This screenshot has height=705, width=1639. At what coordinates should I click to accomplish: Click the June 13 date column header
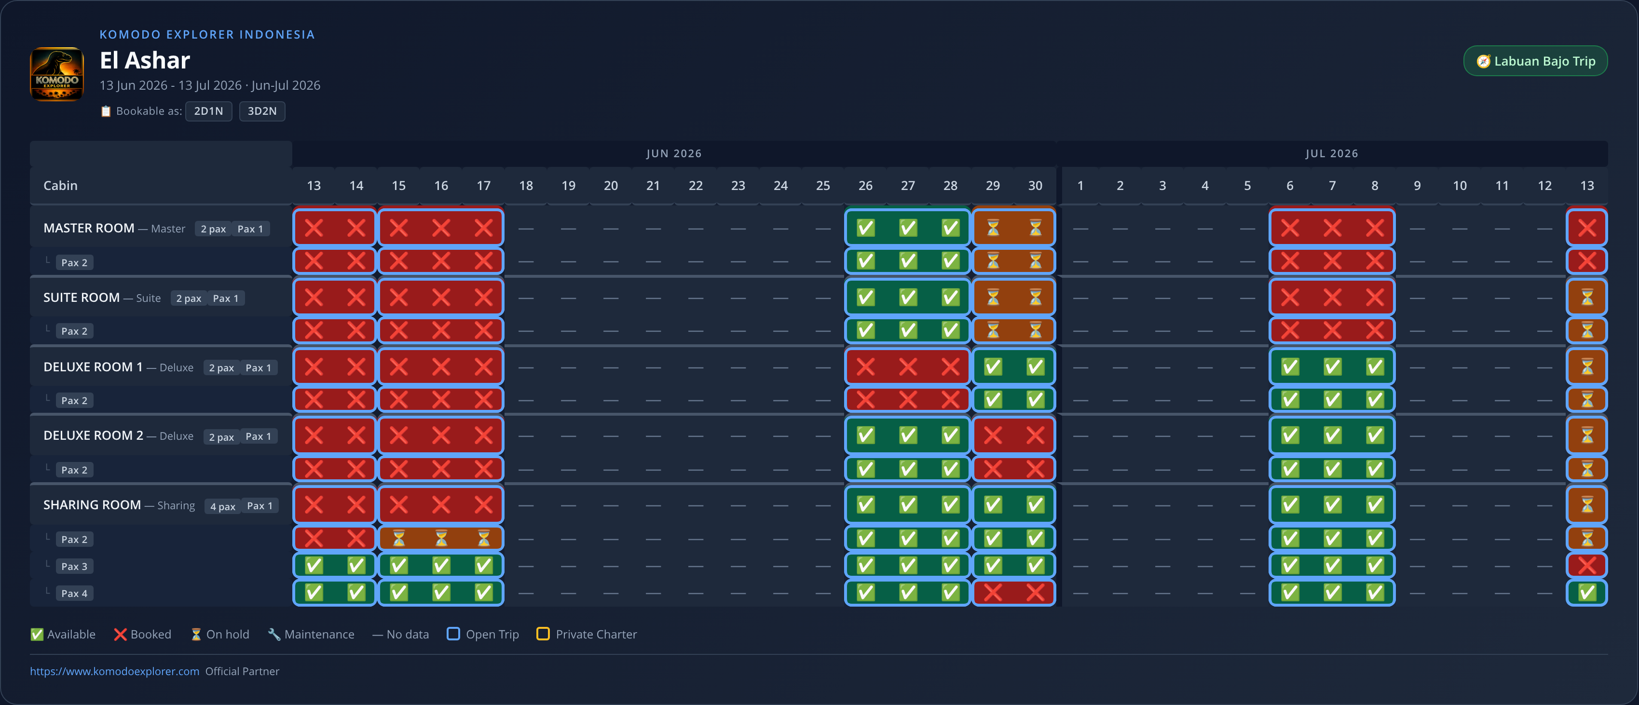314,185
